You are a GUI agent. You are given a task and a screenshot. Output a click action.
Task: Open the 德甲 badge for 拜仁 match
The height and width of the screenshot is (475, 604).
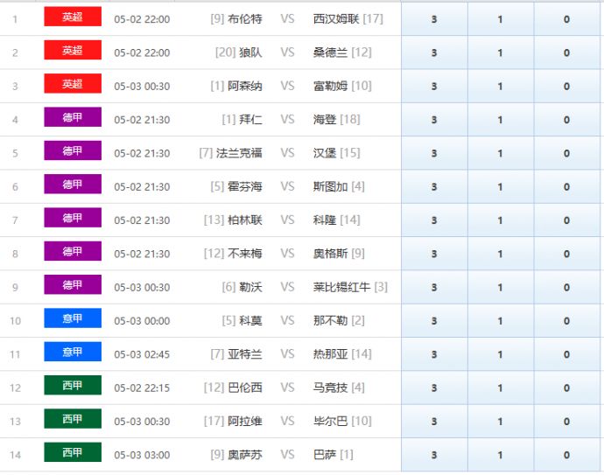pos(73,116)
